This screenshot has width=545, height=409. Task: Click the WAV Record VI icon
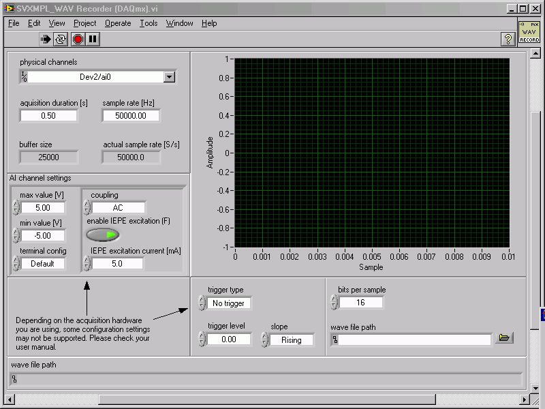pyautogui.click(x=529, y=32)
